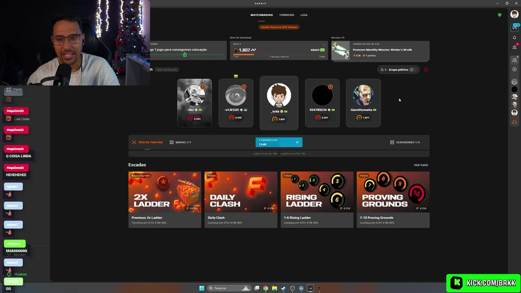521x293 pixels.
Task: Click the Pesquisar taskbar search box
Action: [230, 288]
